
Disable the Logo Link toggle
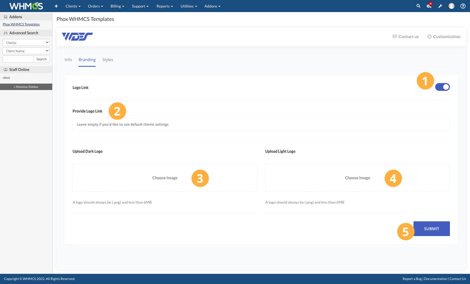tap(442, 87)
